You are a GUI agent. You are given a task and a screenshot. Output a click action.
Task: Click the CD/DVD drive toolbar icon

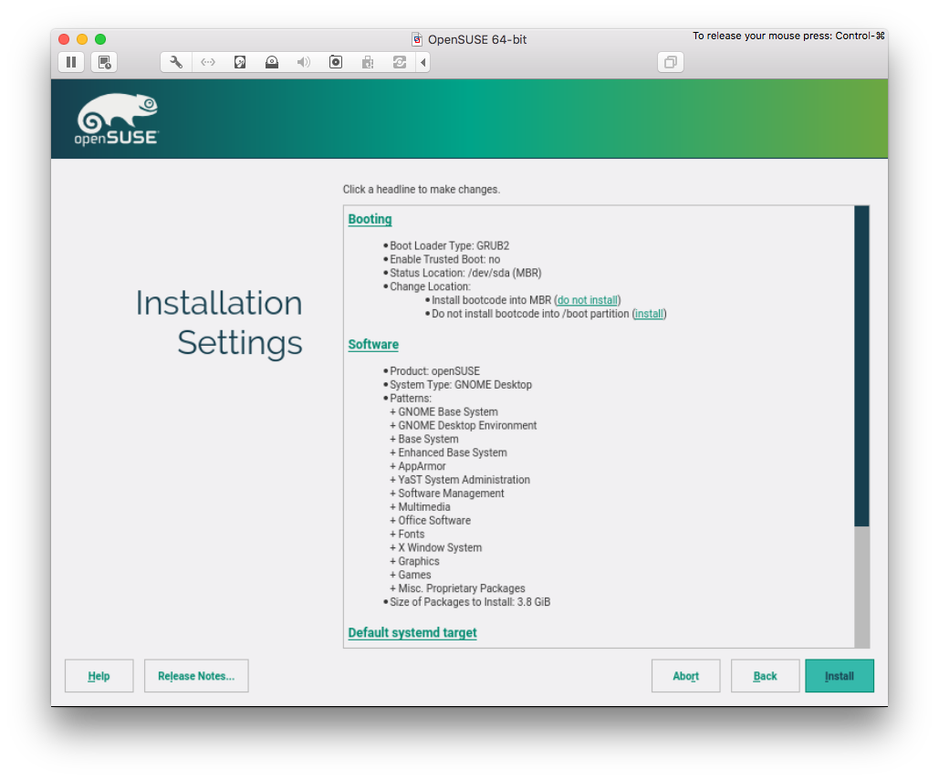click(x=272, y=62)
